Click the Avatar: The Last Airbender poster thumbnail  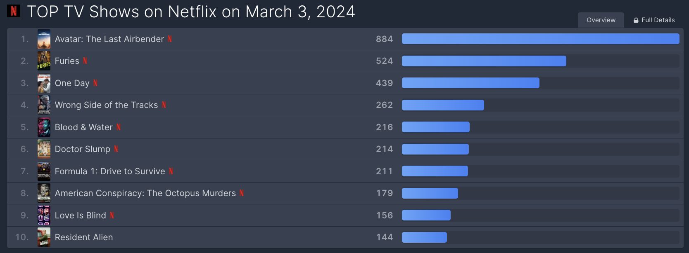pos(44,39)
